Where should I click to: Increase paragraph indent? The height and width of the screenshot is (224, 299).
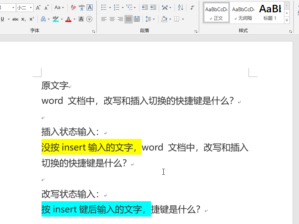point(153,7)
